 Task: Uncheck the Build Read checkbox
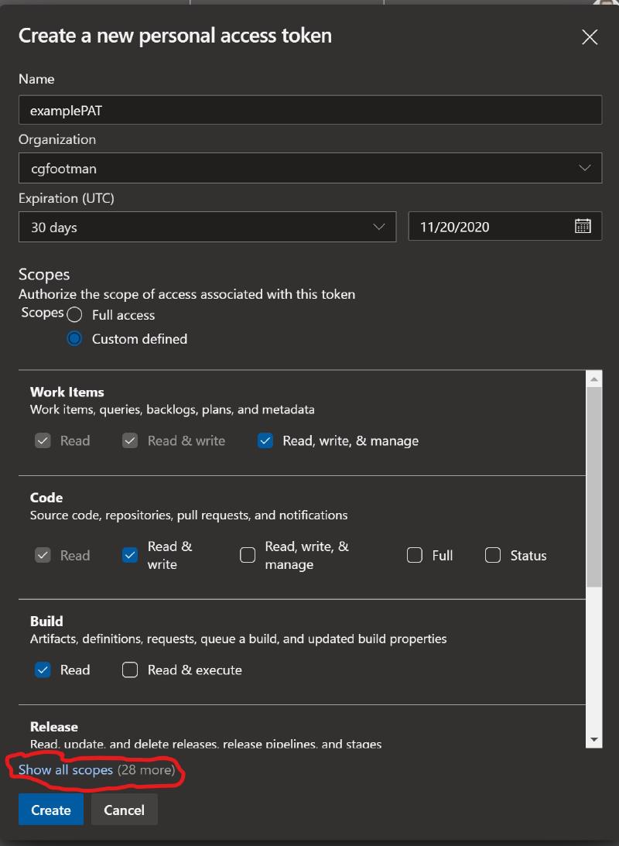click(x=43, y=670)
